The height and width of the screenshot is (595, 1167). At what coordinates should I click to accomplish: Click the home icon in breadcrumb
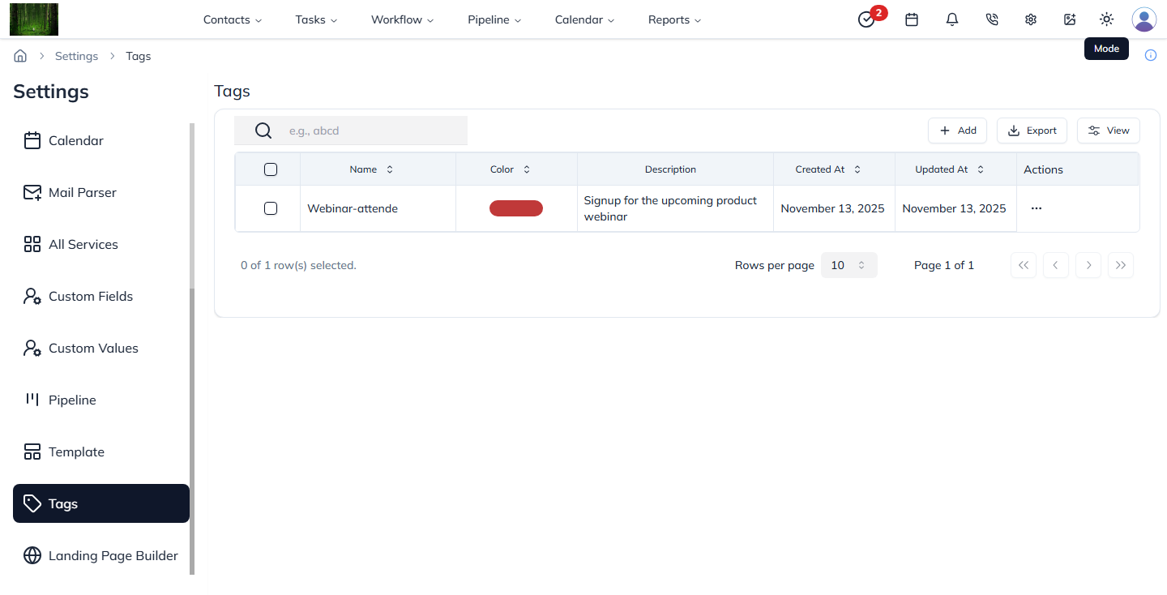point(20,56)
